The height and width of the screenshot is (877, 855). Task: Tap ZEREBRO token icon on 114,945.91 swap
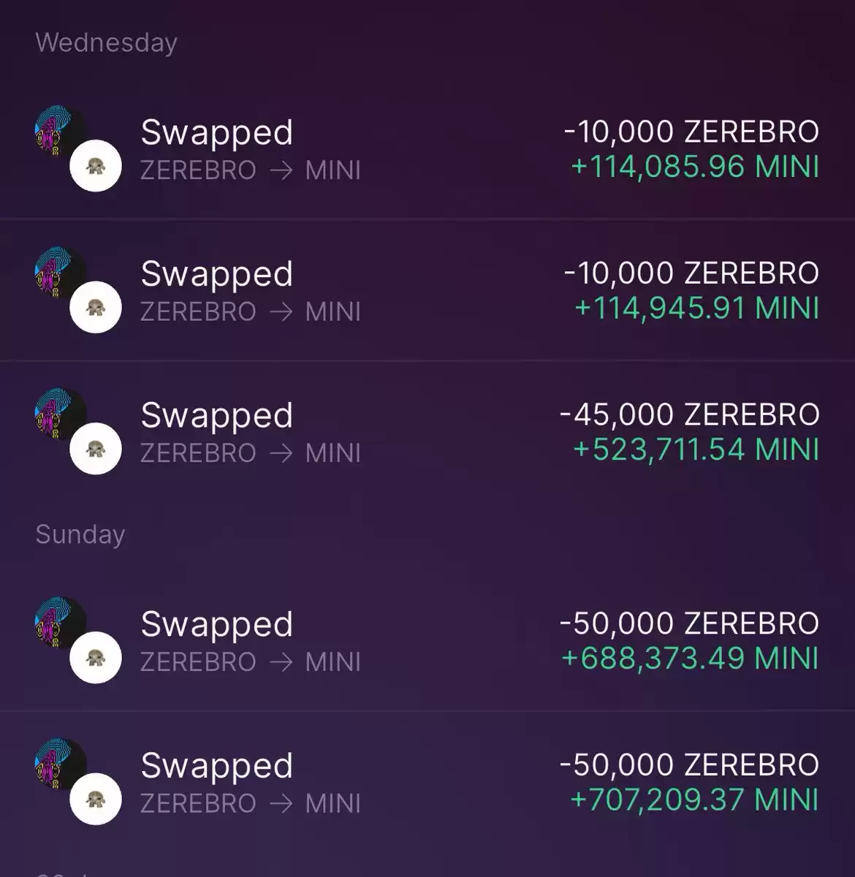click(60, 273)
